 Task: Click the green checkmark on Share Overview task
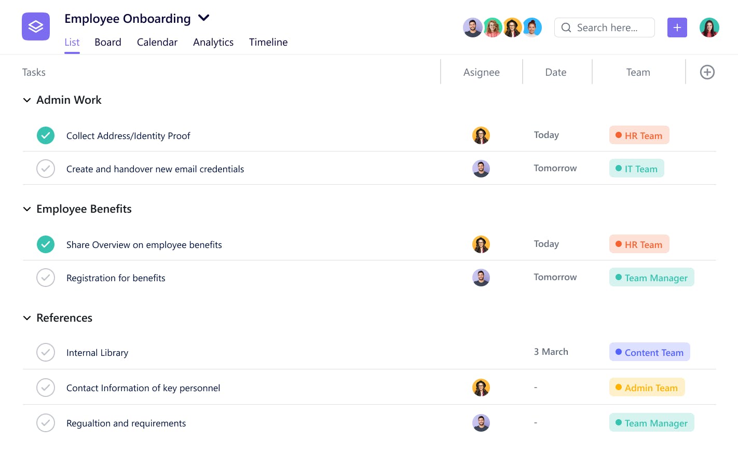tap(46, 244)
